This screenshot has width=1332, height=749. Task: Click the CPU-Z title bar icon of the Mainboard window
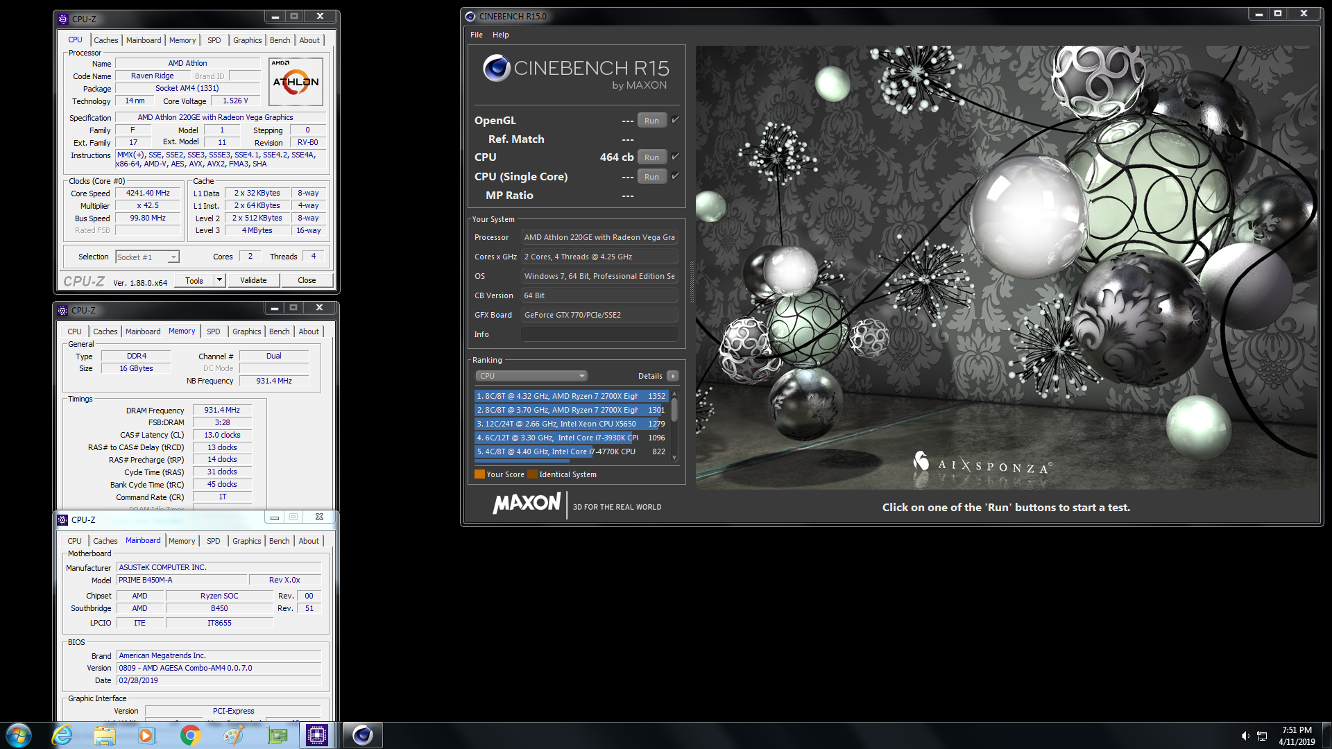(62, 519)
